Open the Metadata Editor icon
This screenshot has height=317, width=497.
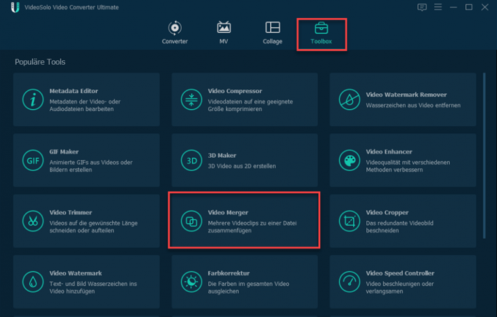pos(33,100)
